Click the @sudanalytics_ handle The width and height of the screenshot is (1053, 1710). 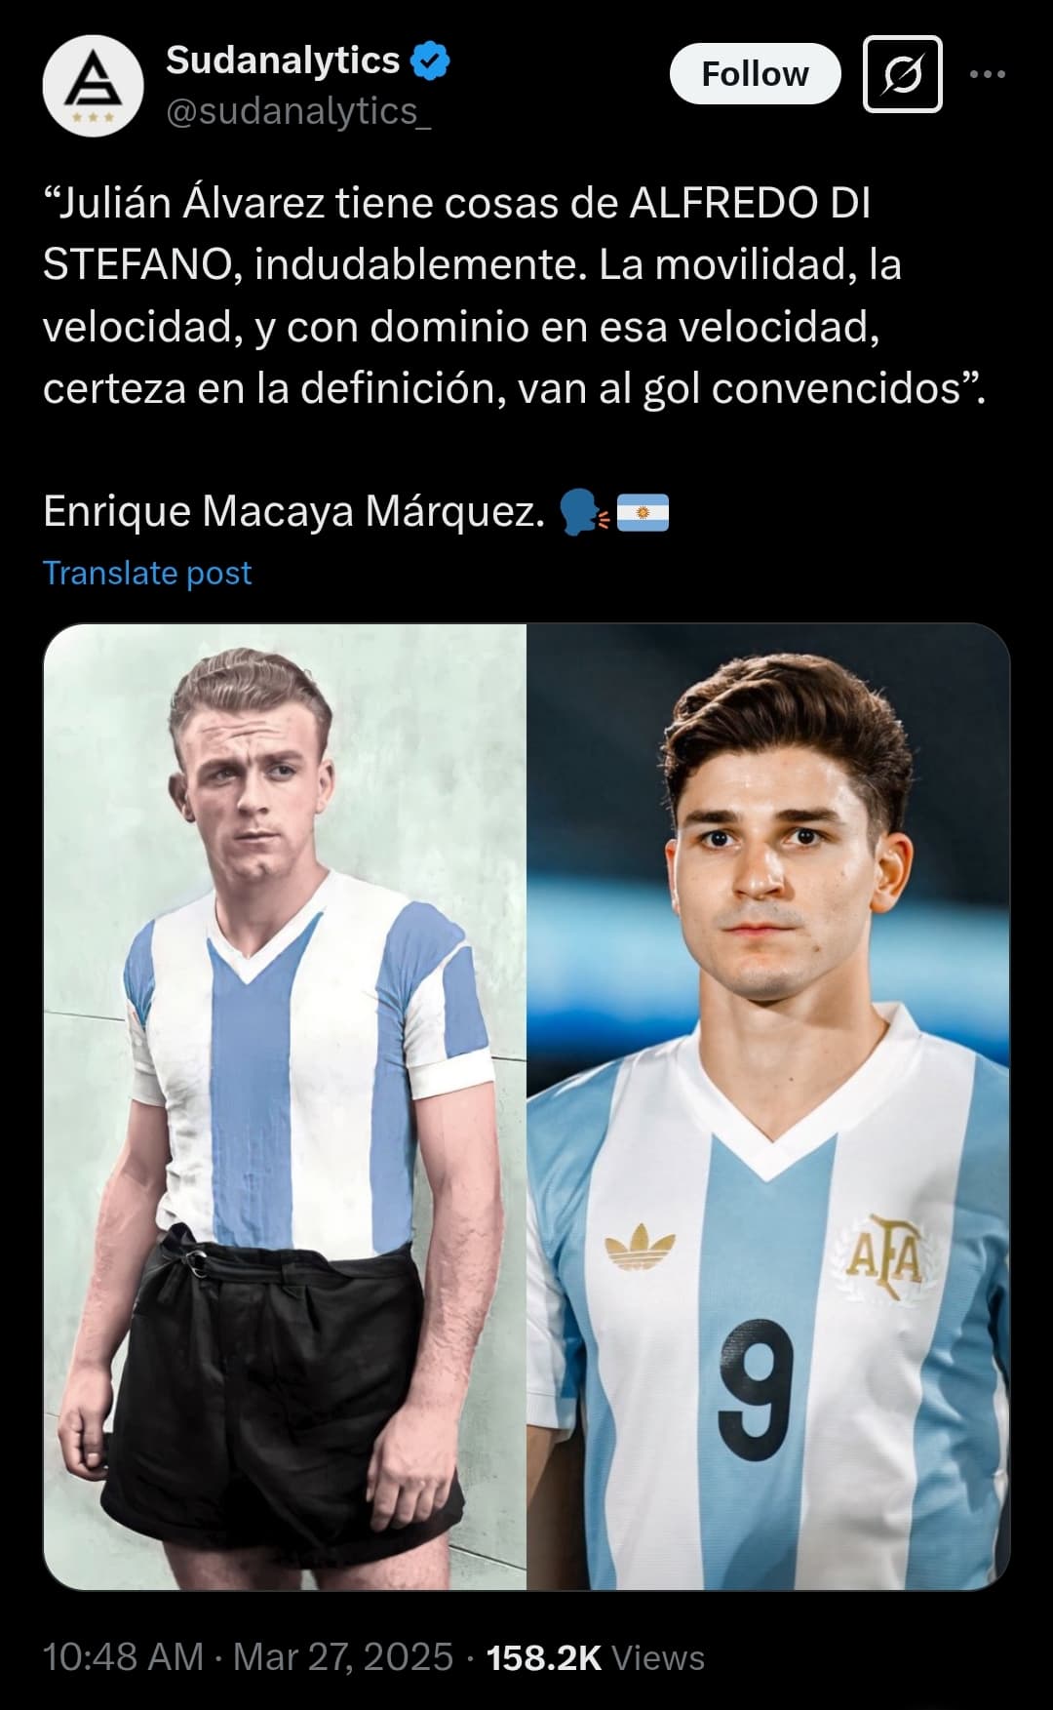point(298,112)
